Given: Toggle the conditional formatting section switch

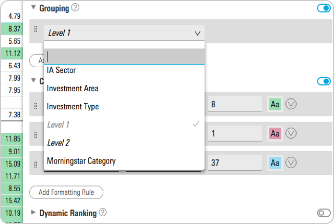Looking at the screenshot, I should coord(324,81).
